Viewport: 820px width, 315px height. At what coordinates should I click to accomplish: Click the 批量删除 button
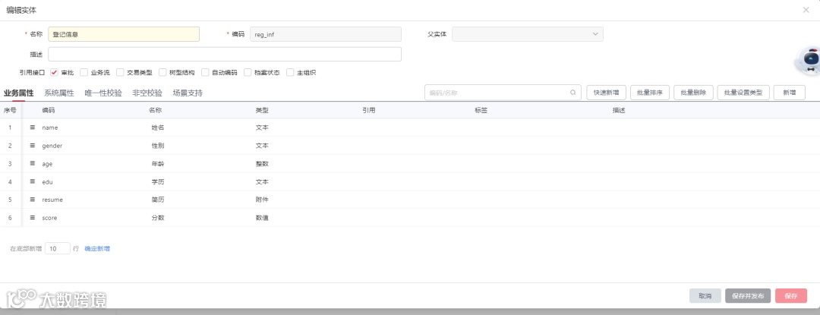pos(693,93)
